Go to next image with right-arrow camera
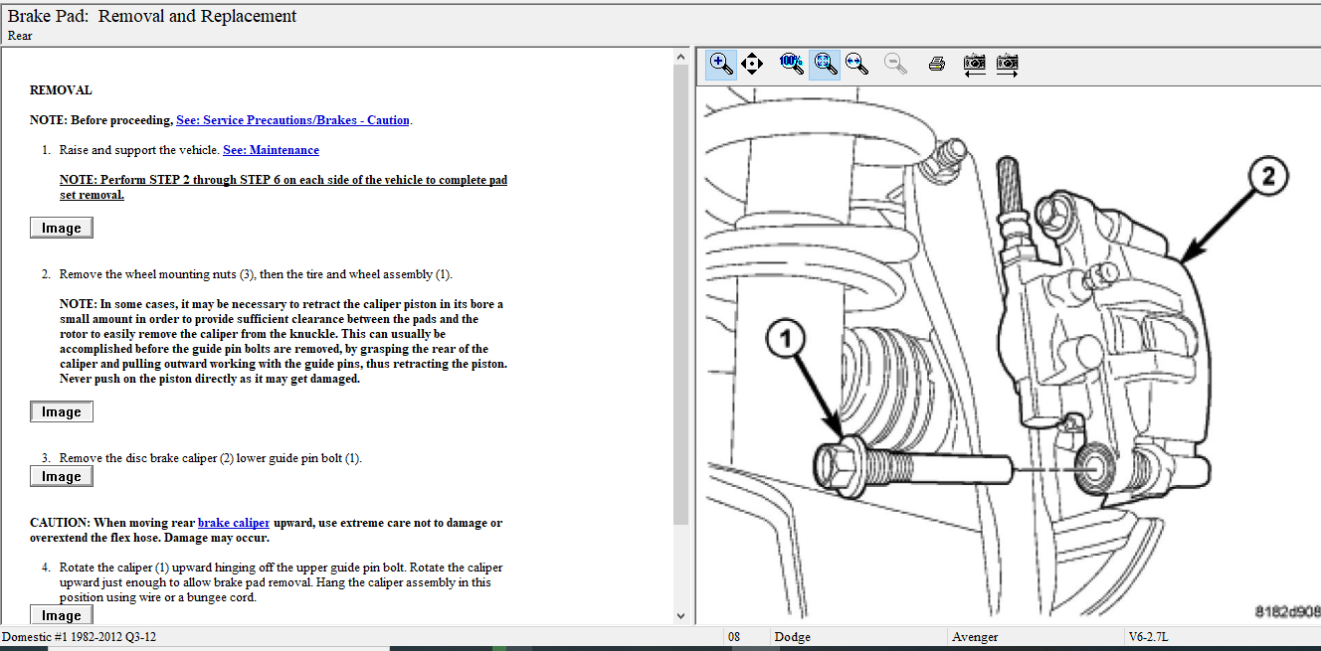Viewport: 1321px width, 651px height. point(1007,65)
